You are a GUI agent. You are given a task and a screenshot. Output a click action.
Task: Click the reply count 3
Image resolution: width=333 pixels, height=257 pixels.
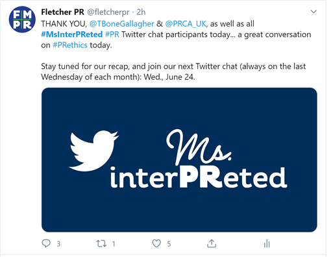coord(58,244)
